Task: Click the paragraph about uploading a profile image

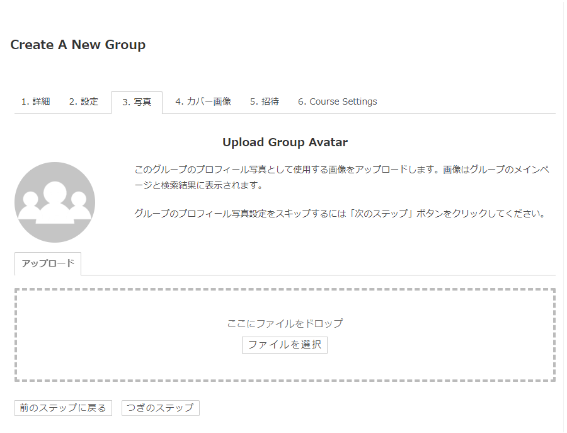Action: (340, 178)
